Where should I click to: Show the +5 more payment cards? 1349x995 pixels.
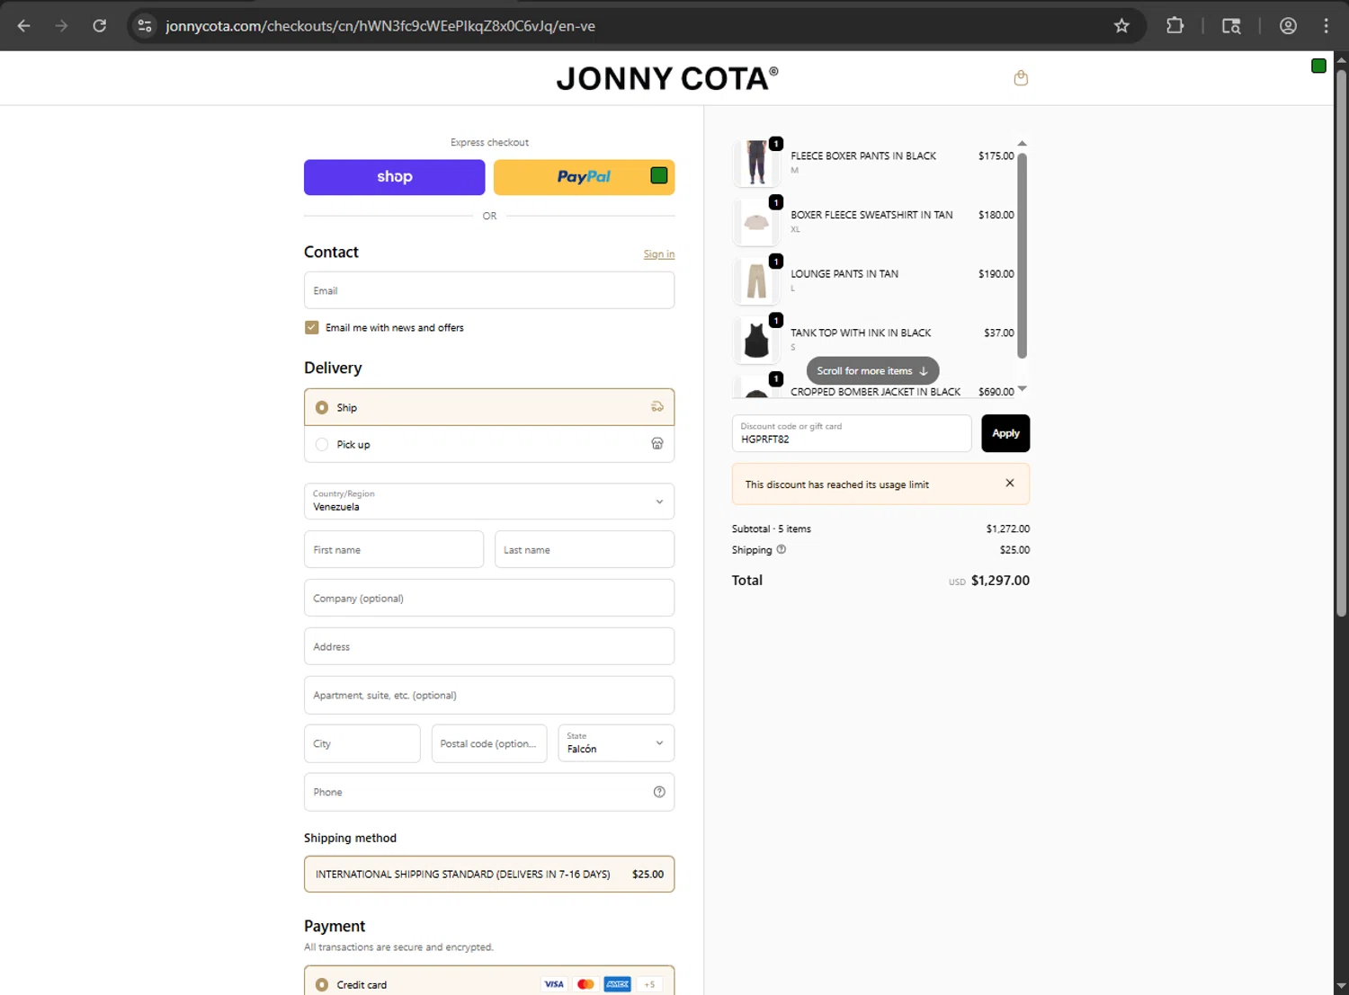coord(649,984)
